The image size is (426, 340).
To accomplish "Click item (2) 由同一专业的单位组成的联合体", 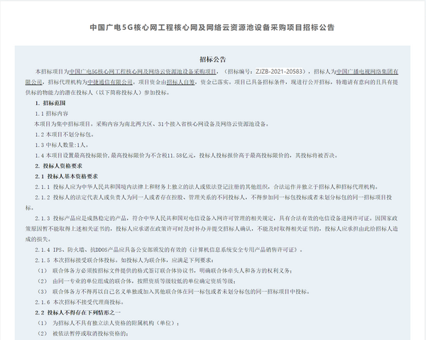I will [x=136, y=281].
